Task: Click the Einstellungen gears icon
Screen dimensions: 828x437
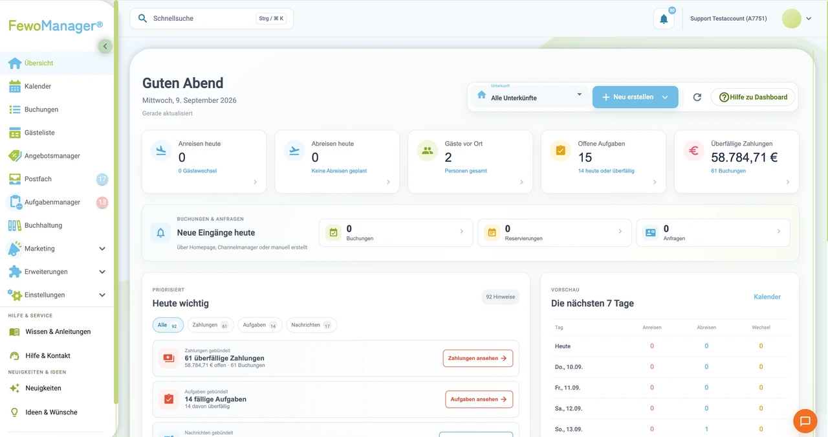Action: 14,295
